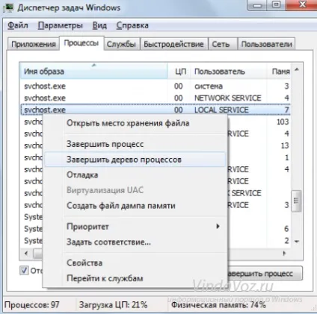Click the scroll up arrow of process list
Viewport: 317px width, 314px height.
(x=297, y=69)
